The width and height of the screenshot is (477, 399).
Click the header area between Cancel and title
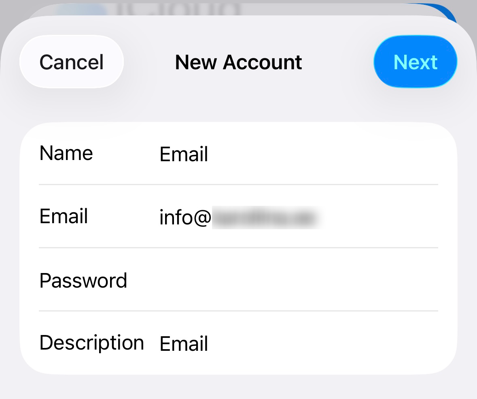(149, 62)
